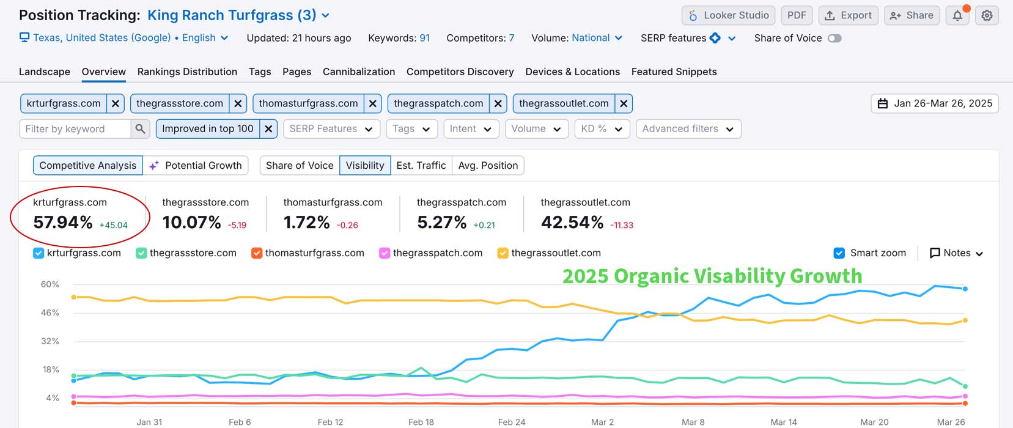Uncheck thegrassstore.com chart line checkbox
This screenshot has width=1013, height=428.
(x=141, y=253)
